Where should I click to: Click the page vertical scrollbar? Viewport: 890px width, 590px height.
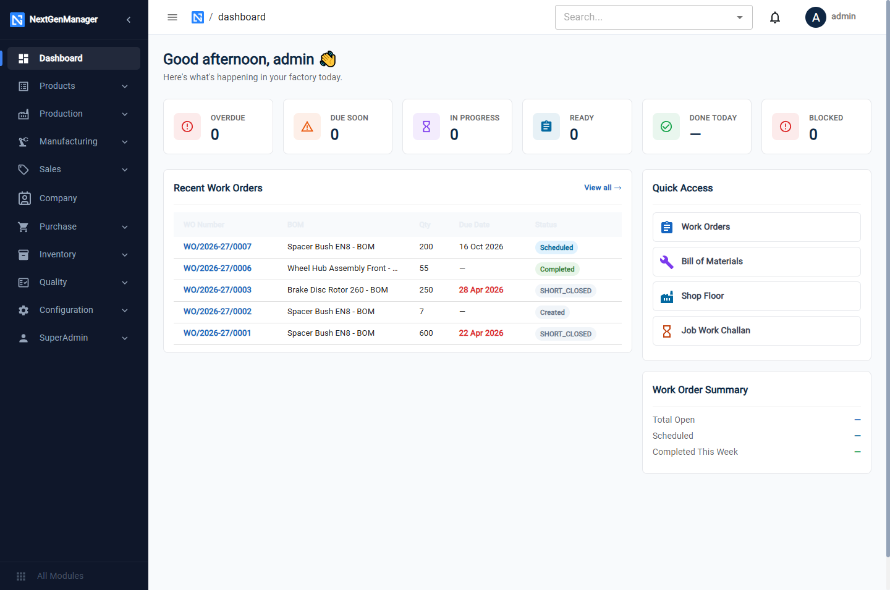pos(888,279)
